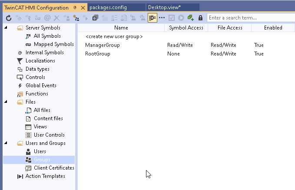Viewport: 295px width, 190px height.
Task: Open User Controls tree item
Action: click(x=49, y=135)
